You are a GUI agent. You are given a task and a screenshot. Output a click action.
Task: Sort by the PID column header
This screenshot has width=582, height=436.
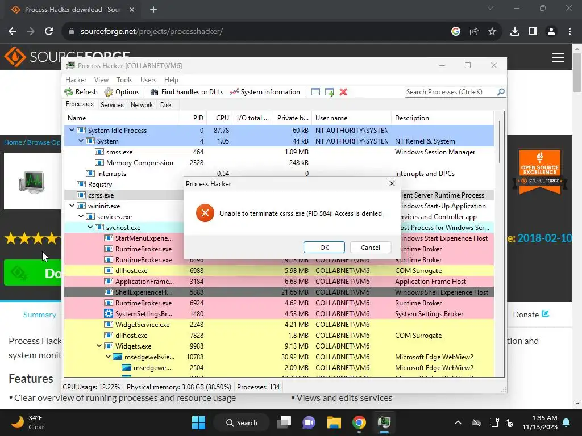[193, 118]
